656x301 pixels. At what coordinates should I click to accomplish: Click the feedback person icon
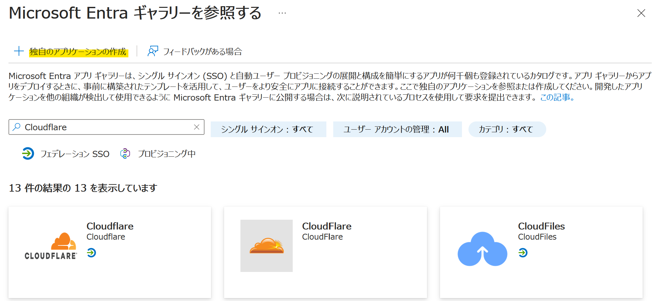pos(153,51)
